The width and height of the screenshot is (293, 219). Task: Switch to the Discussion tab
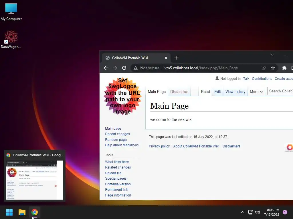coord(179,92)
